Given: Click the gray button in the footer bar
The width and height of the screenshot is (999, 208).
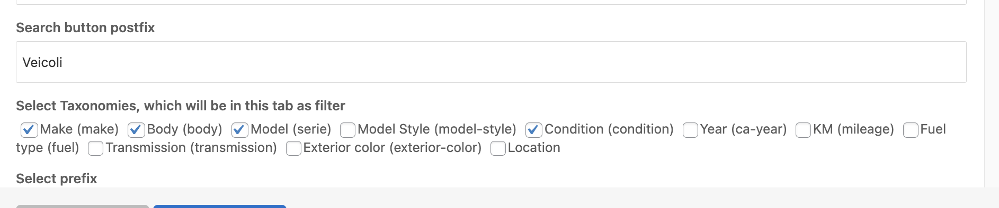Looking at the screenshot, I should pos(82,206).
